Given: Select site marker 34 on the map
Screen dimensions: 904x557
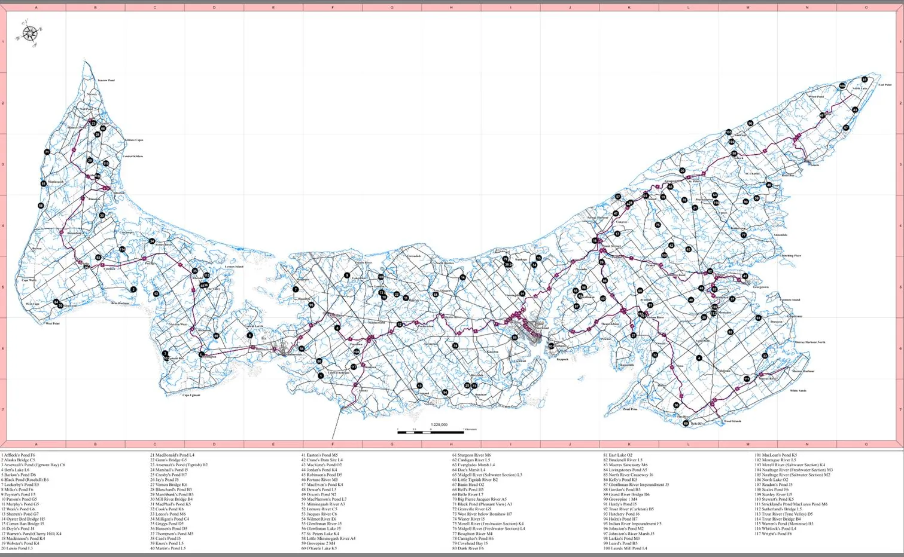Looking at the screenshot, I should tap(152, 241).
